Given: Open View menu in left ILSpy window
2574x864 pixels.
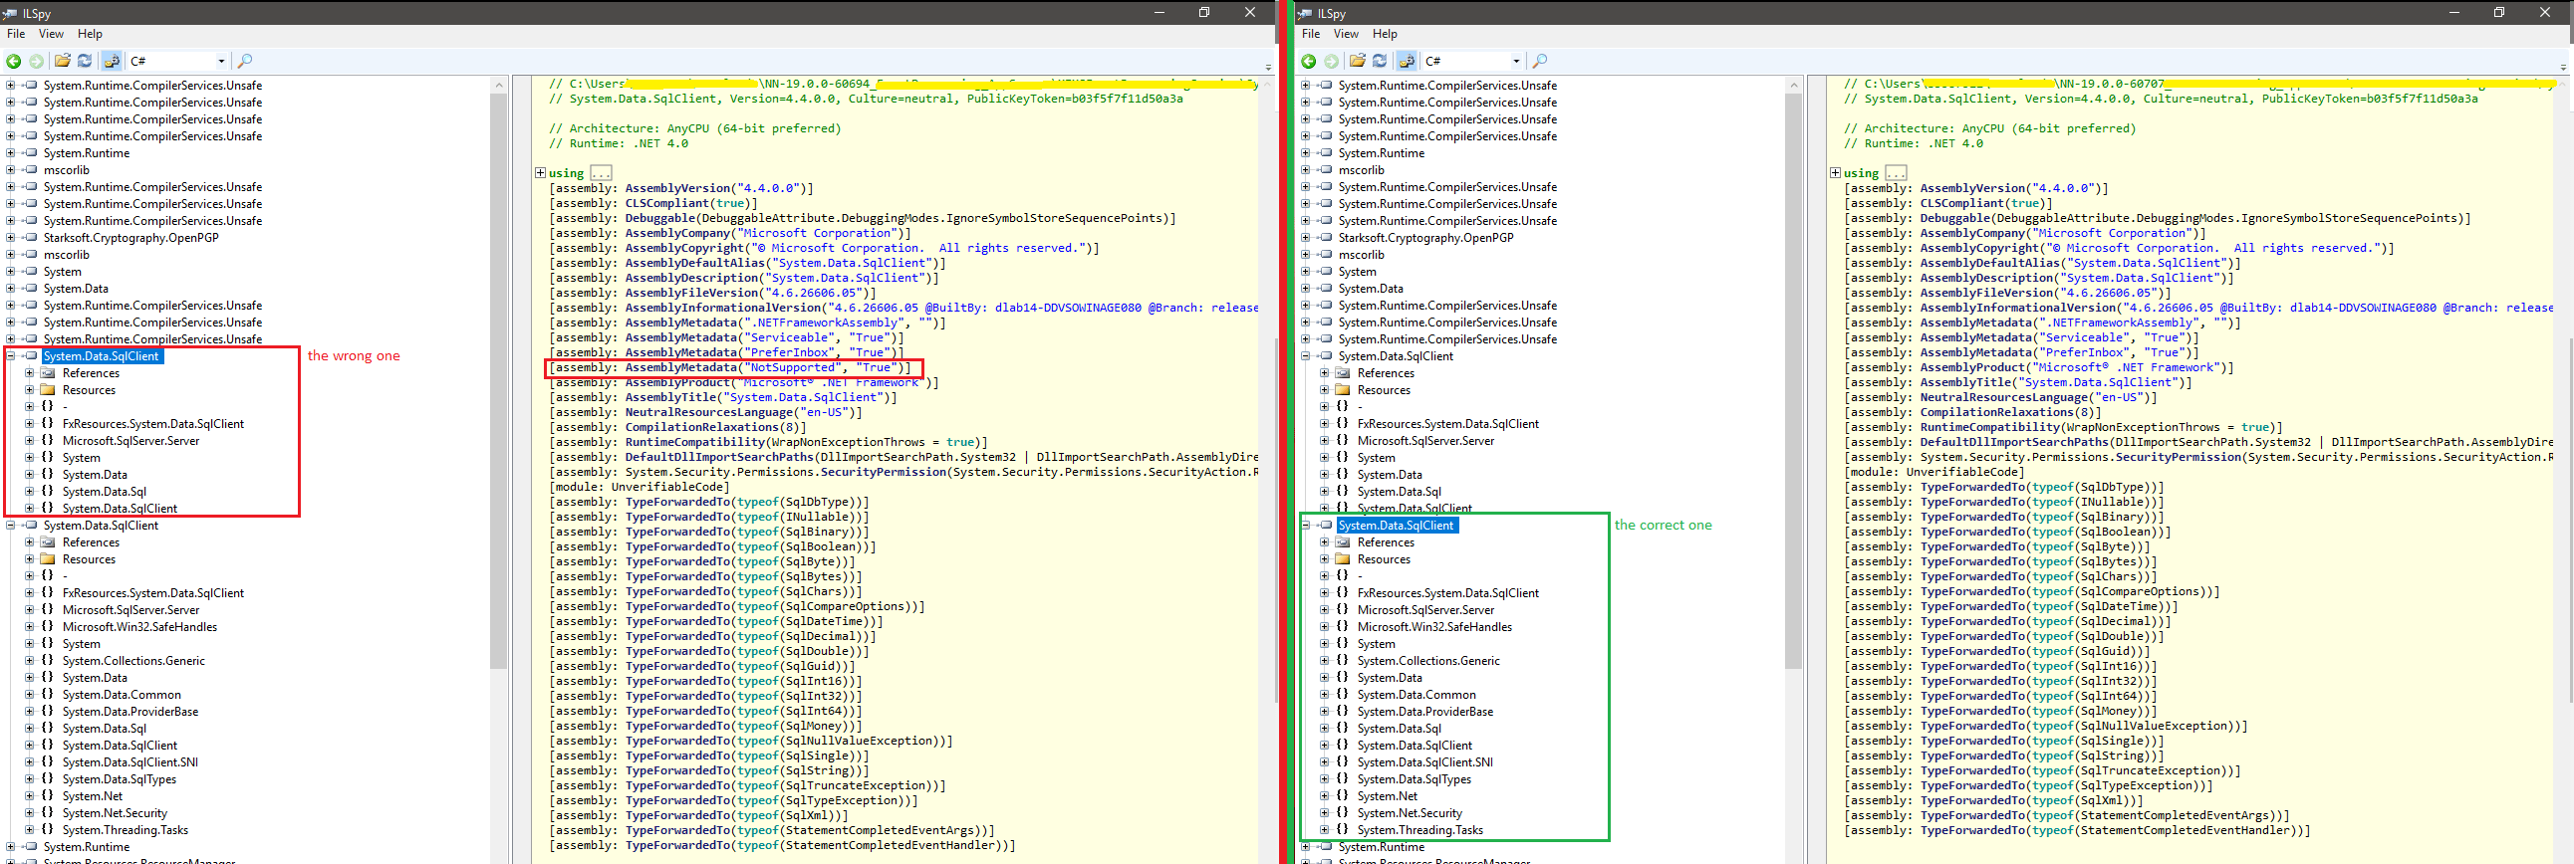Looking at the screenshot, I should point(51,34).
